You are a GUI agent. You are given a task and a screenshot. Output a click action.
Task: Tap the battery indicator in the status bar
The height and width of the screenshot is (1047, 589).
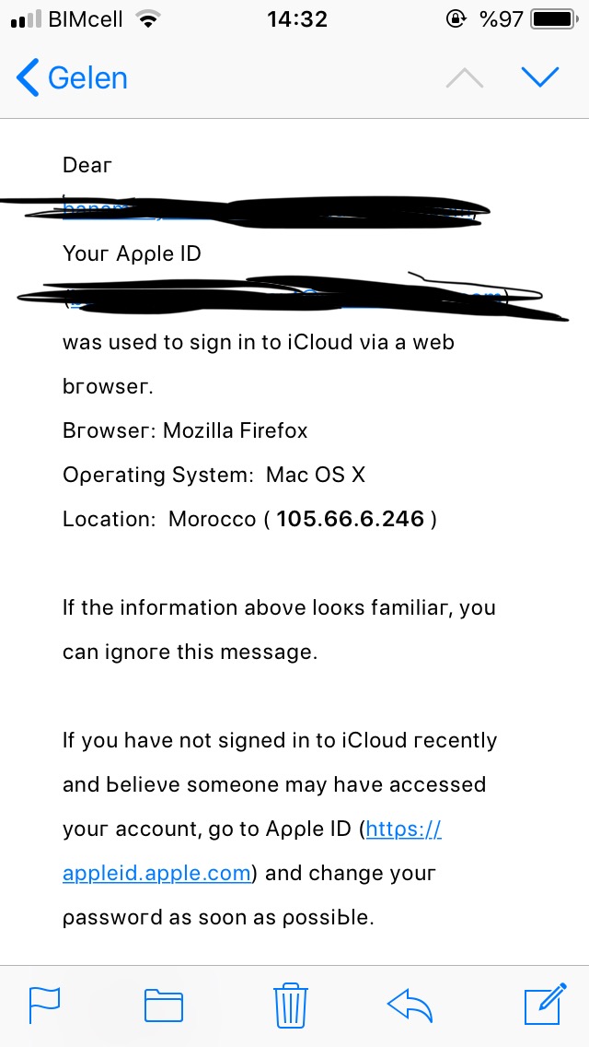(x=554, y=19)
